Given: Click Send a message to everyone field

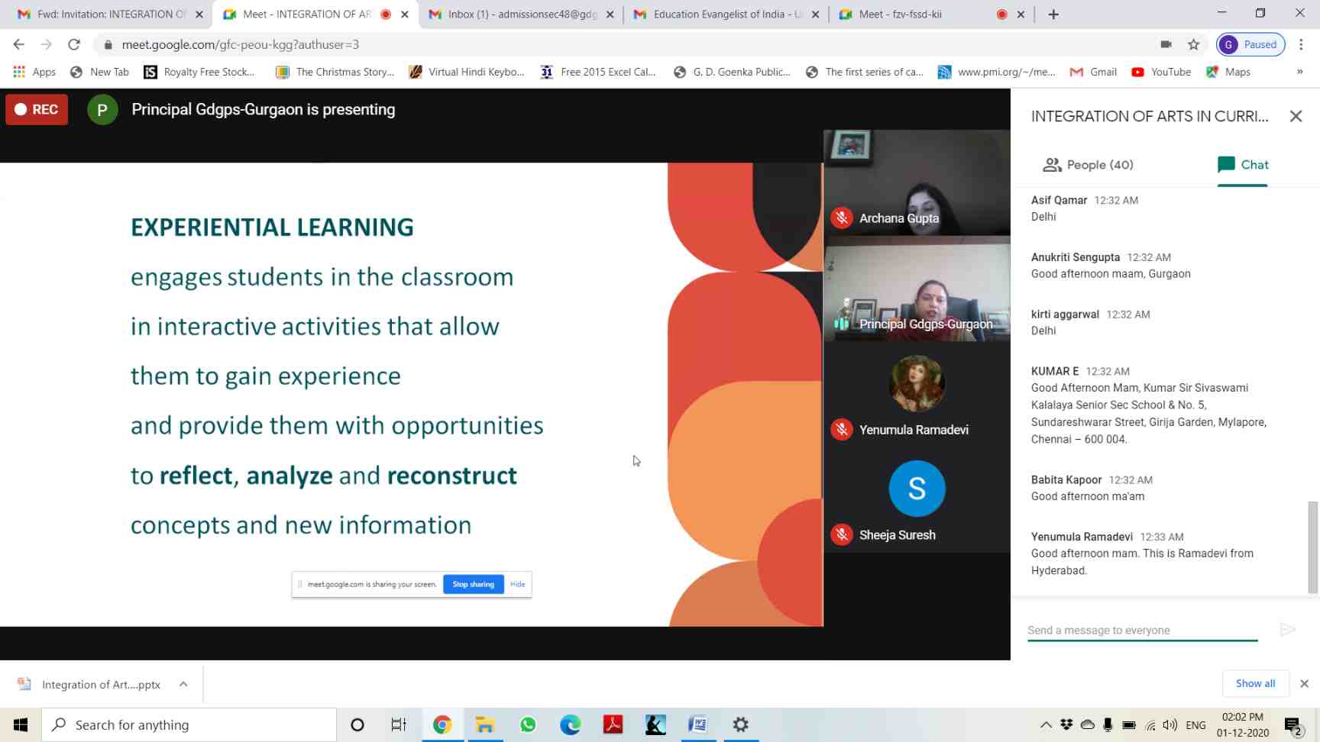Looking at the screenshot, I should [x=1142, y=631].
